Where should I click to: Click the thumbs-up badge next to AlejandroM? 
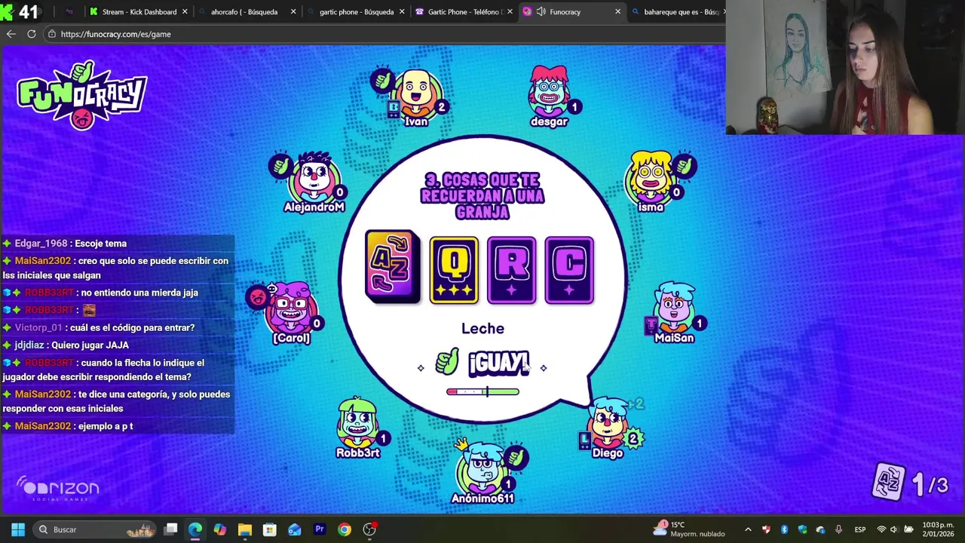280,166
